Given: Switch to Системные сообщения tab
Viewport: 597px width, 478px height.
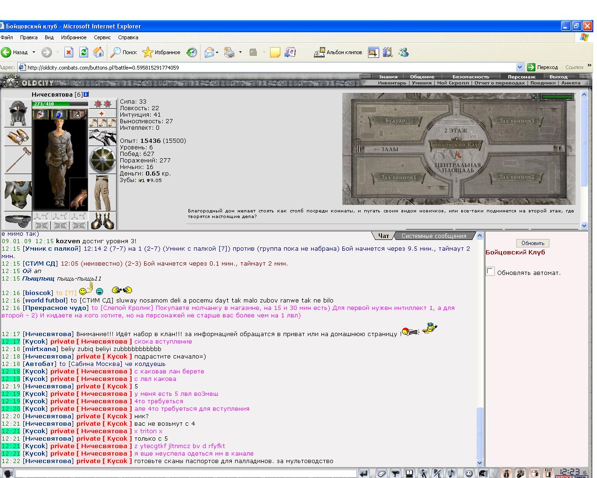Looking at the screenshot, I should pyautogui.click(x=434, y=236).
